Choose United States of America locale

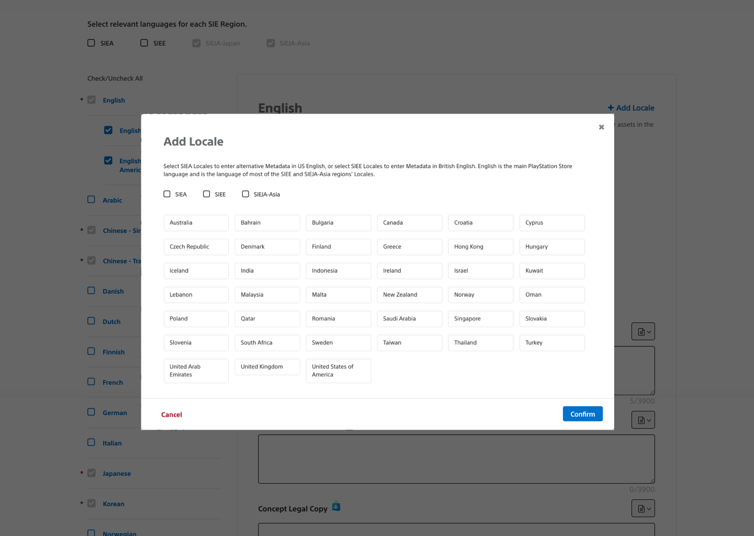(338, 371)
